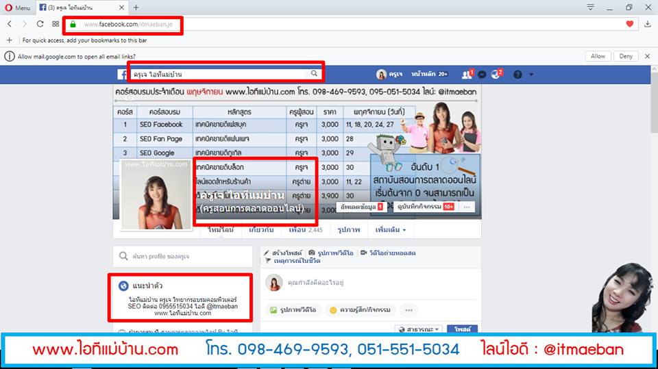Open profile link ครูเจ in top bar
This screenshot has height=369, width=658.
click(x=389, y=74)
